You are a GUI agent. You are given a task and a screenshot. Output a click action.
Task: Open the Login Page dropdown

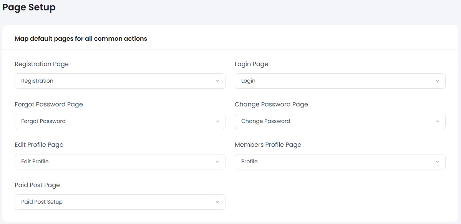[x=340, y=81]
